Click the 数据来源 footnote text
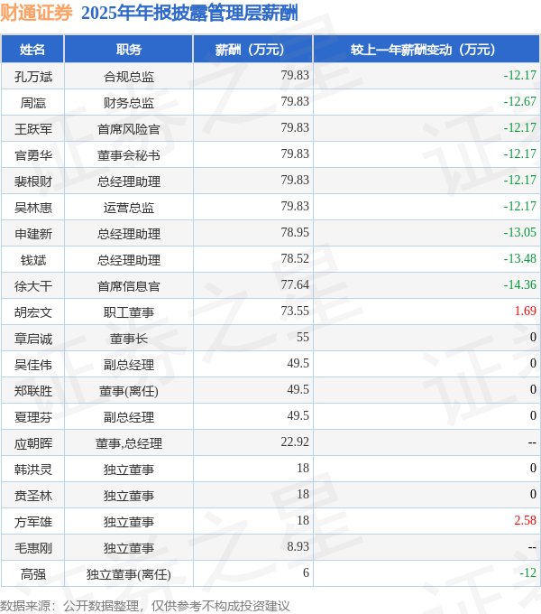The image size is (541, 614). click(144, 606)
